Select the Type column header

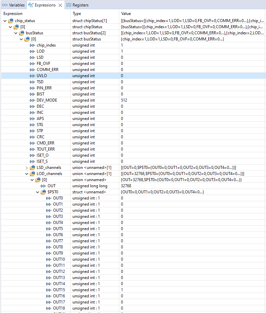click(x=77, y=14)
